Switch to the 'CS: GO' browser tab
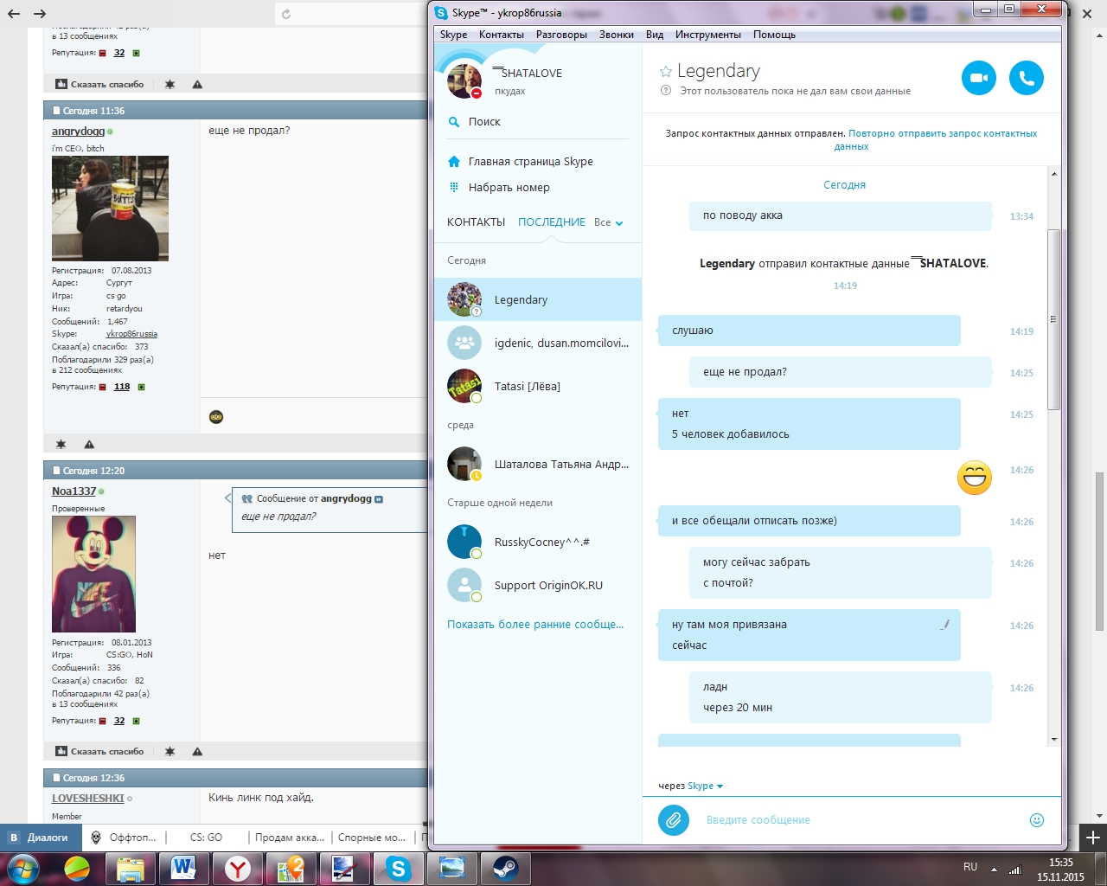The width and height of the screenshot is (1107, 886). click(x=205, y=838)
